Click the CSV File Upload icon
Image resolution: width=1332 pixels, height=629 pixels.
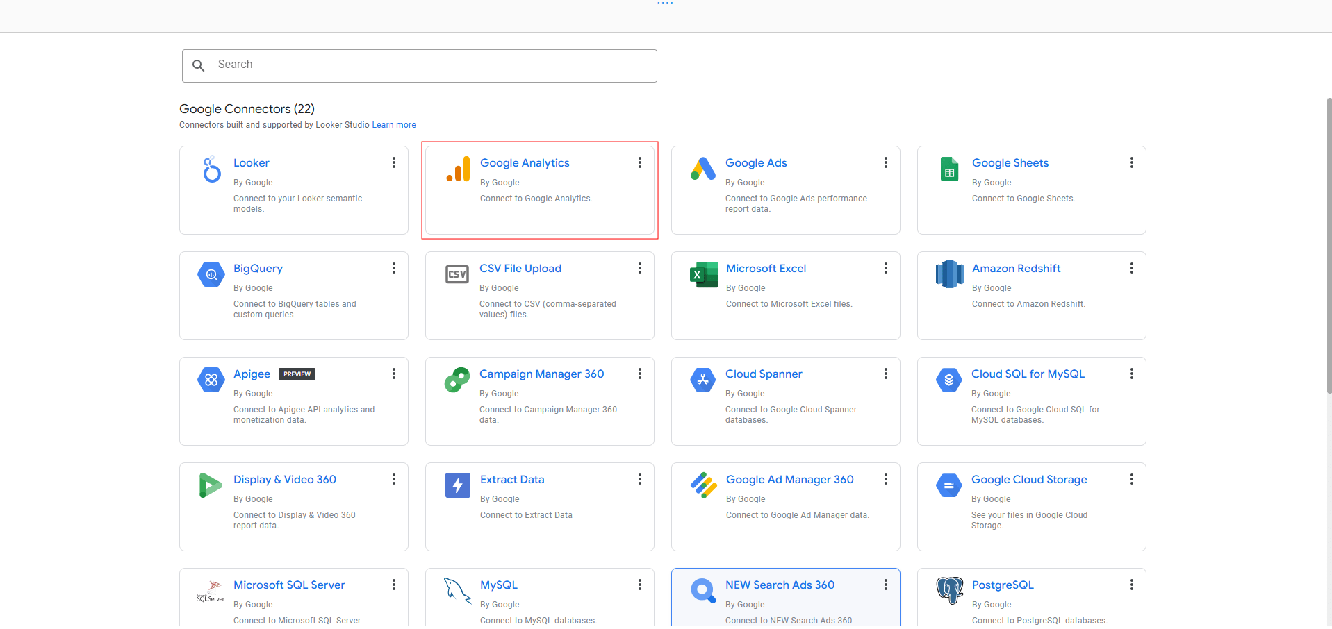click(457, 274)
